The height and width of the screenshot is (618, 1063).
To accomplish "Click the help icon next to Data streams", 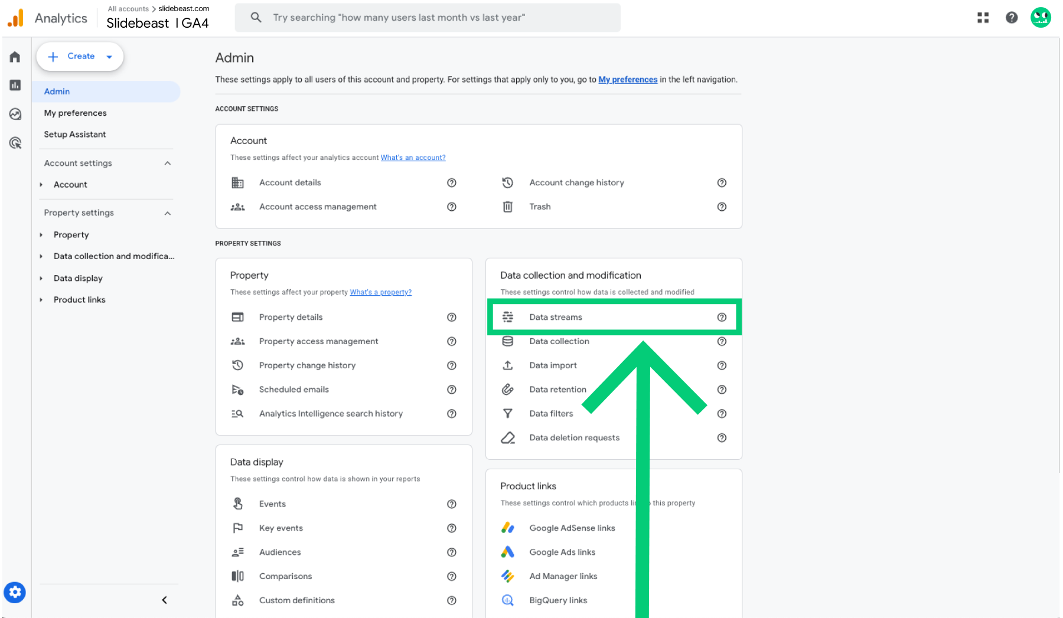I will click(x=722, y=318).
